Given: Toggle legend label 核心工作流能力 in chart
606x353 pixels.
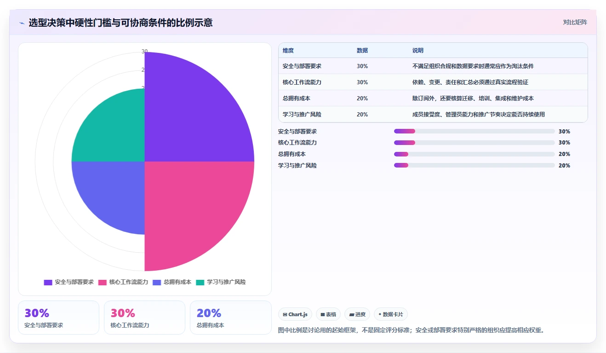Looking at the screenshot, I should point(129,282).
